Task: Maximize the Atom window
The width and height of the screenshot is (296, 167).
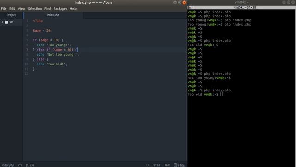Action: click(179, 2)
